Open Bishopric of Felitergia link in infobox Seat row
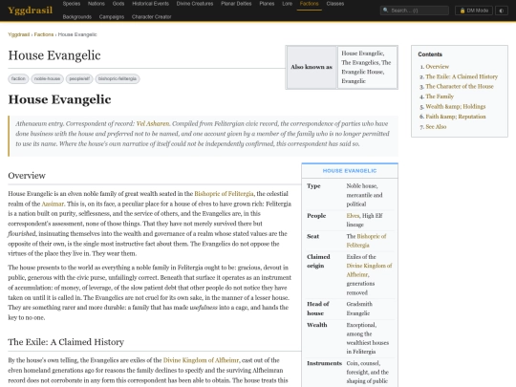This screenshot has width=516, height=387. tap(368, 241)
